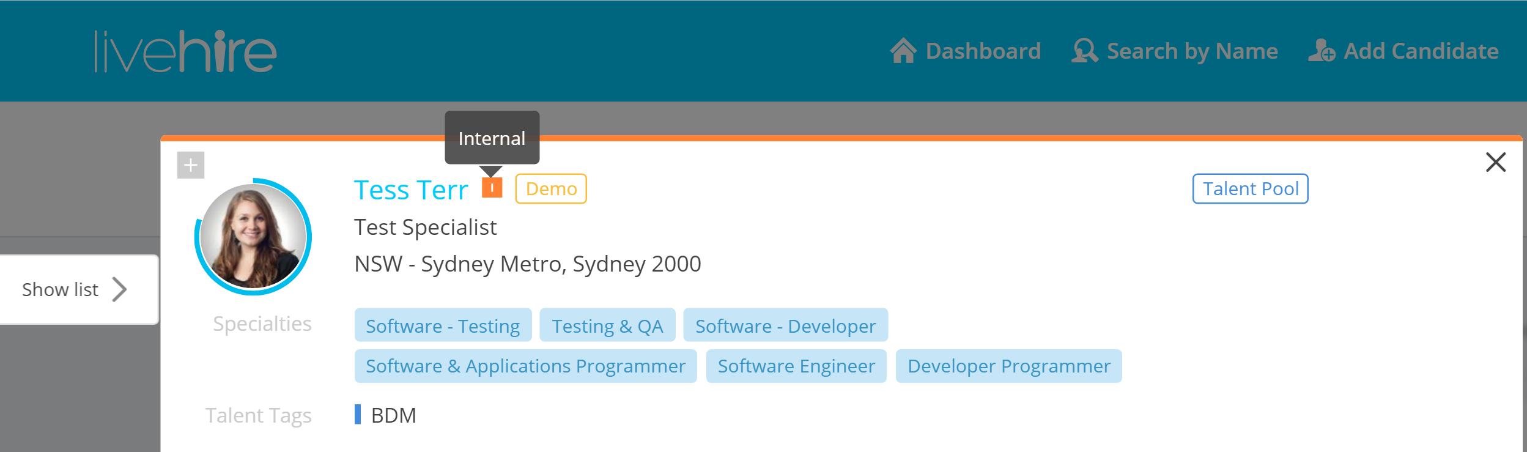The height and width of the screenshot is (452, 1527).
Task: Select the Testing & QA specialty tag
Action: pyautogui.click(x=607, y=326)
